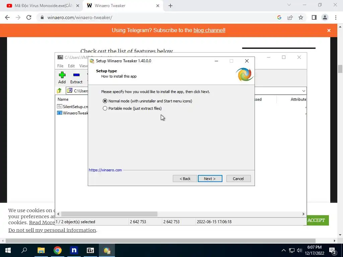Image resolution: width=343 pixels, height=257 pixels.
Task: Open the Windows Start menu
Action: point(8,250)
